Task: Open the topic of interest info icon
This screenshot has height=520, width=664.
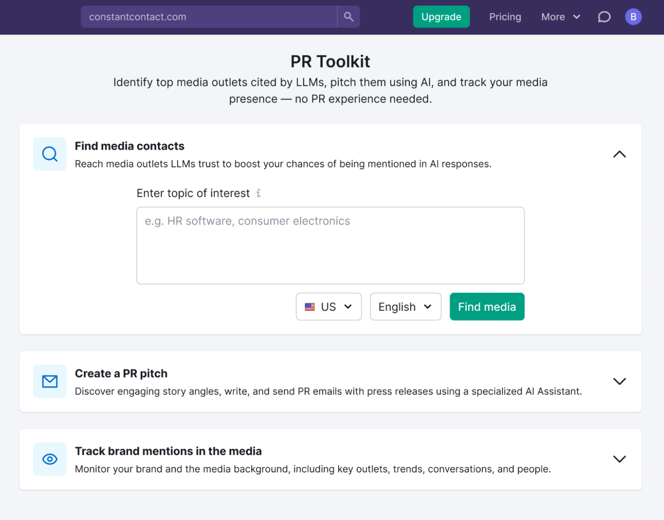Action: [x=259, y=193]
